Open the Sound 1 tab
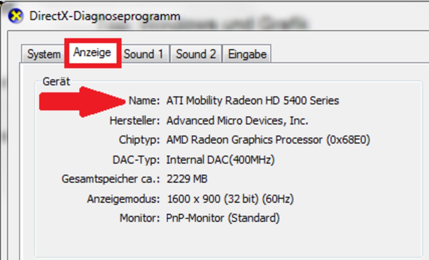 pyautogui.click(x=144, y=54)
